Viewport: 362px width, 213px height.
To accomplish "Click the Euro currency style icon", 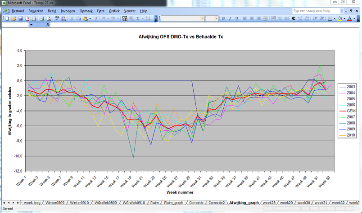I will (x=293, y=18).
